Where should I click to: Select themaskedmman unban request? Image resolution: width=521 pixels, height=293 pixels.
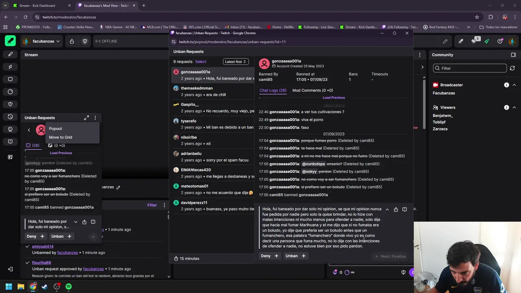[212, 91]
